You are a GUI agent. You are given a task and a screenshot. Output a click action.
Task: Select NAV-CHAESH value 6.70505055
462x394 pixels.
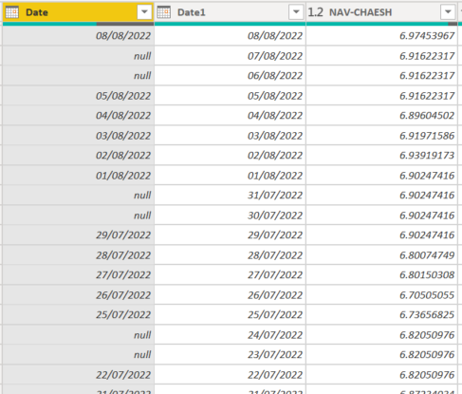click(x=381, y=295)
